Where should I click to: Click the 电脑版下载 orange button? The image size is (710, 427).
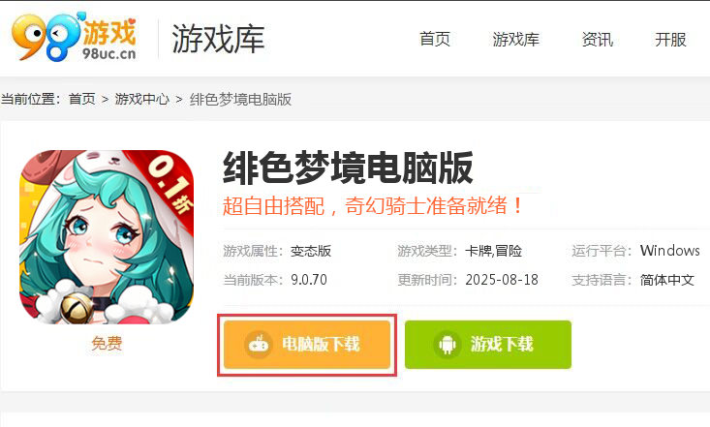pyautogui.click(x=307, y=345)
